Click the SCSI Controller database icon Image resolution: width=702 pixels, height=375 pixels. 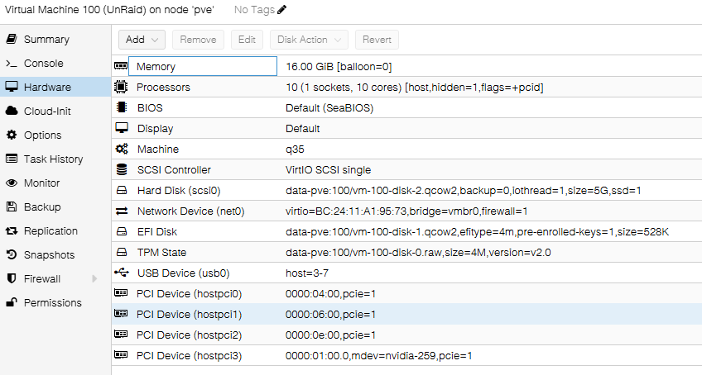pos(122,169)
